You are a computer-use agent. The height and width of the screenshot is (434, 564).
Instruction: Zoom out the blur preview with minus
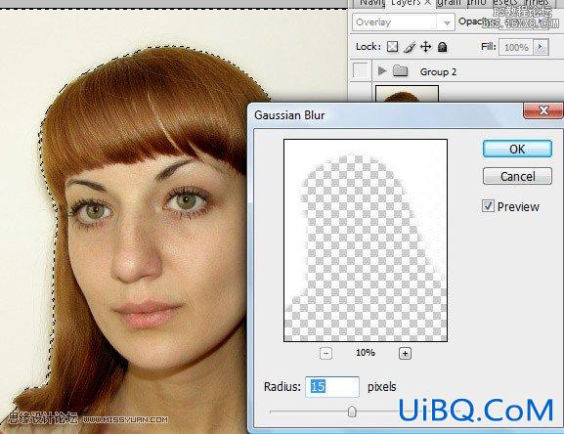pos(325,354)
